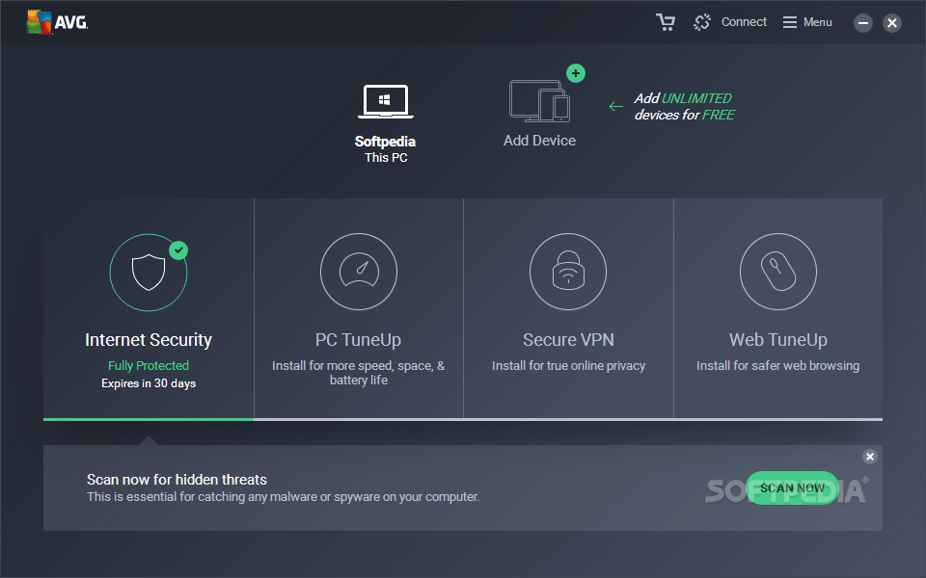This screenshot has width=926, height=578.
Task: Click the AVG logo in the title bar
Action: point(57,22)
